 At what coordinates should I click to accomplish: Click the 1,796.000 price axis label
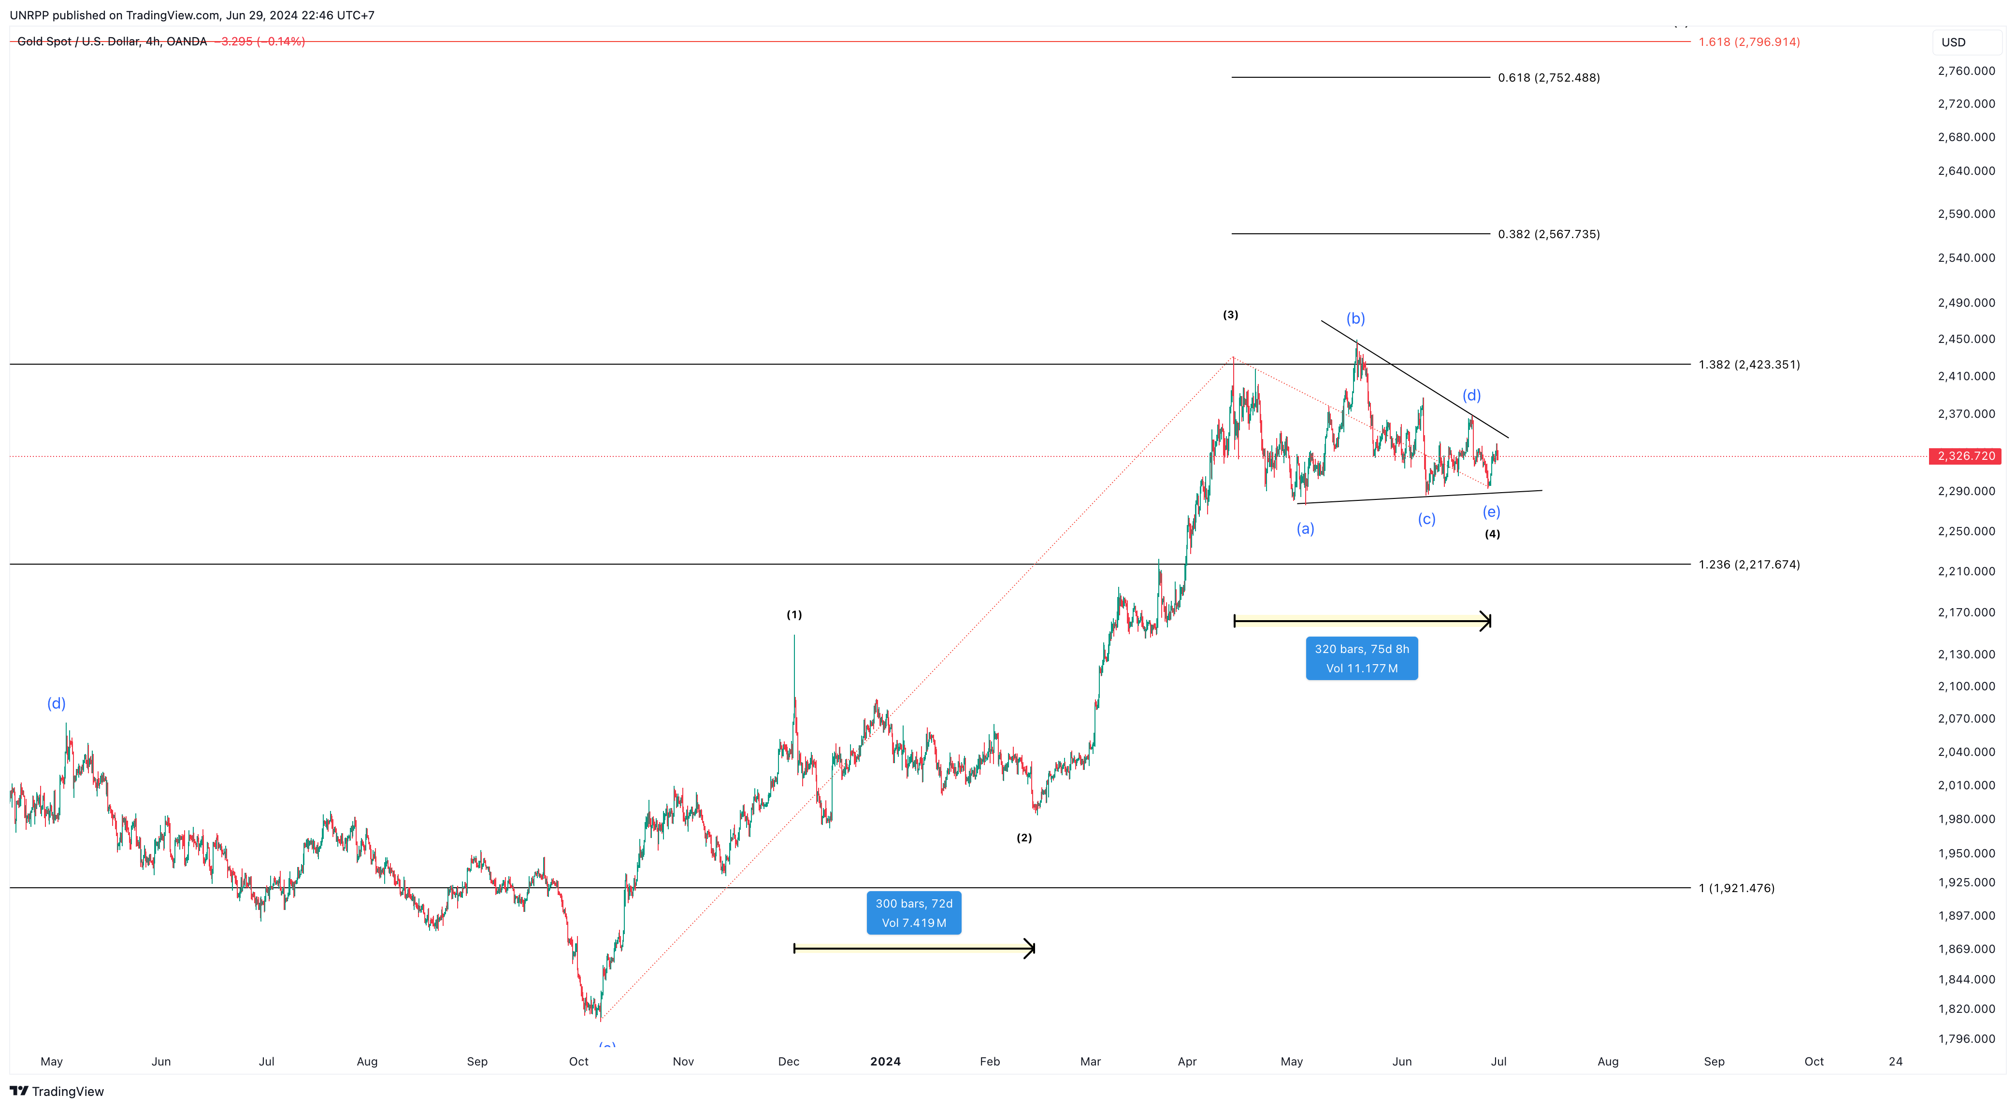click(x=1966, y=1038)
